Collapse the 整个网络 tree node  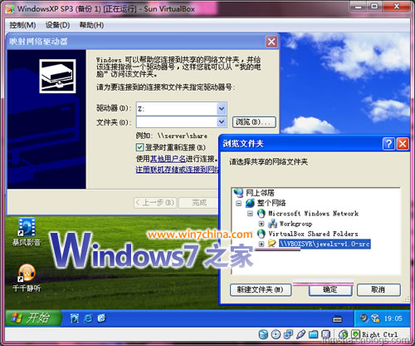[239, 203]
